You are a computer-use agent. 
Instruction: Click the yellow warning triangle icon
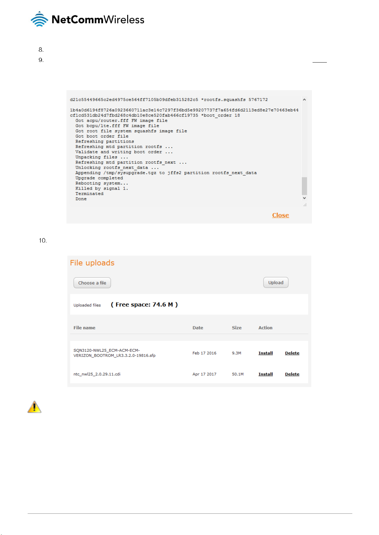pyautogui.click(x=34, y=407)
